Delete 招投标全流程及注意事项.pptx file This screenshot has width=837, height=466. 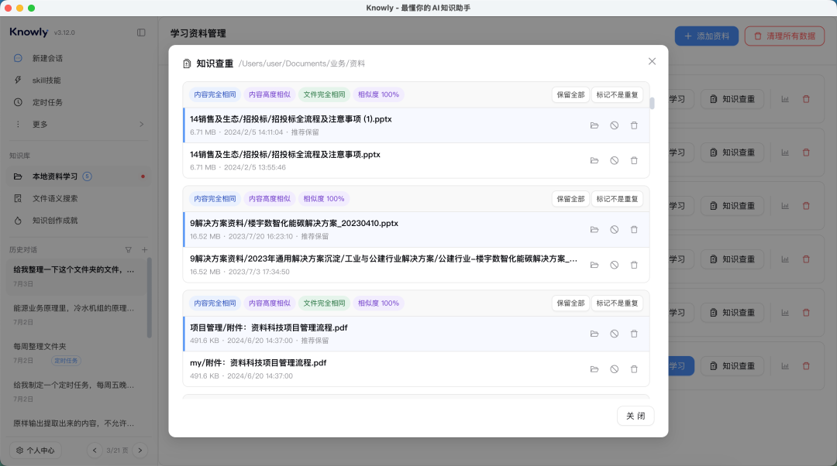click(634, 160)
